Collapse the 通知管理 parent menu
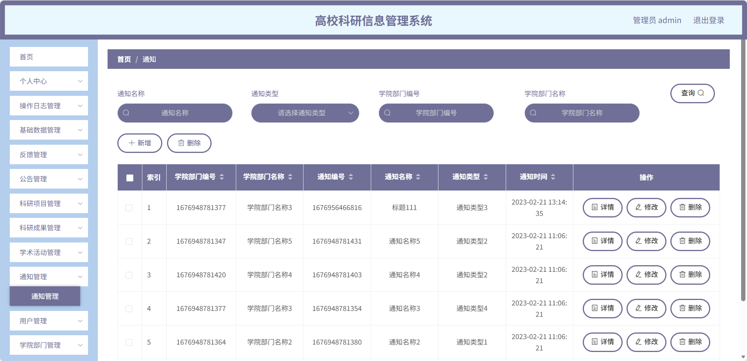Screen dimensions: 747x361 click(49, 277)
